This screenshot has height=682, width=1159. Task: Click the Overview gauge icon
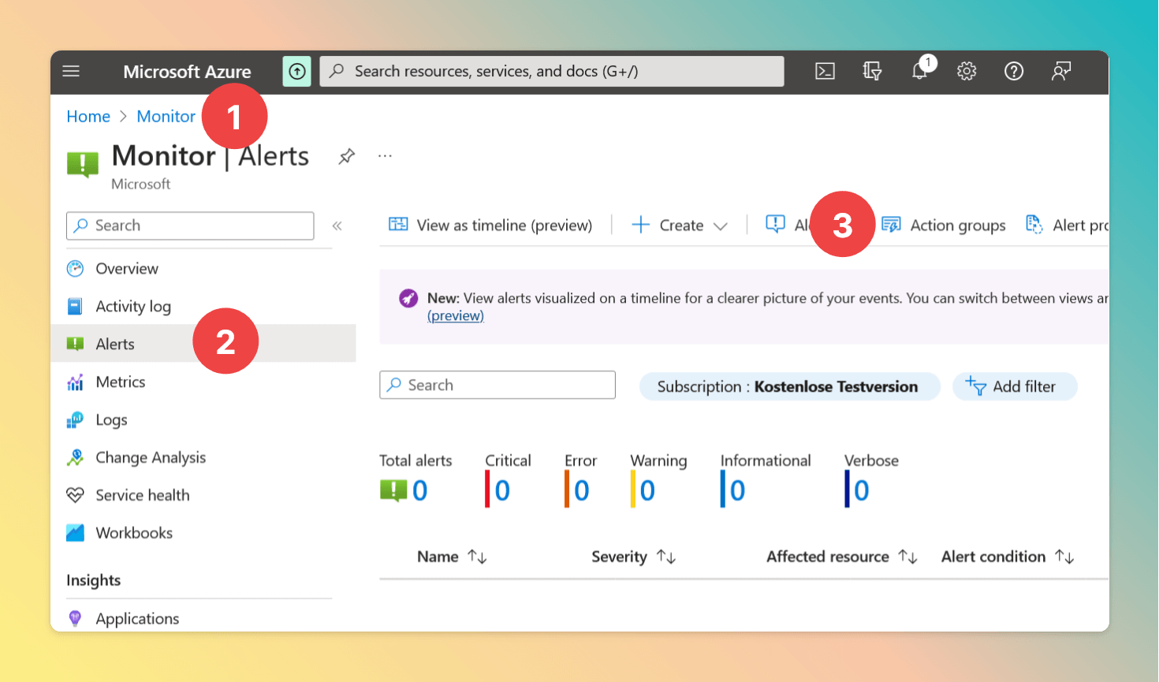pos(75,269)
